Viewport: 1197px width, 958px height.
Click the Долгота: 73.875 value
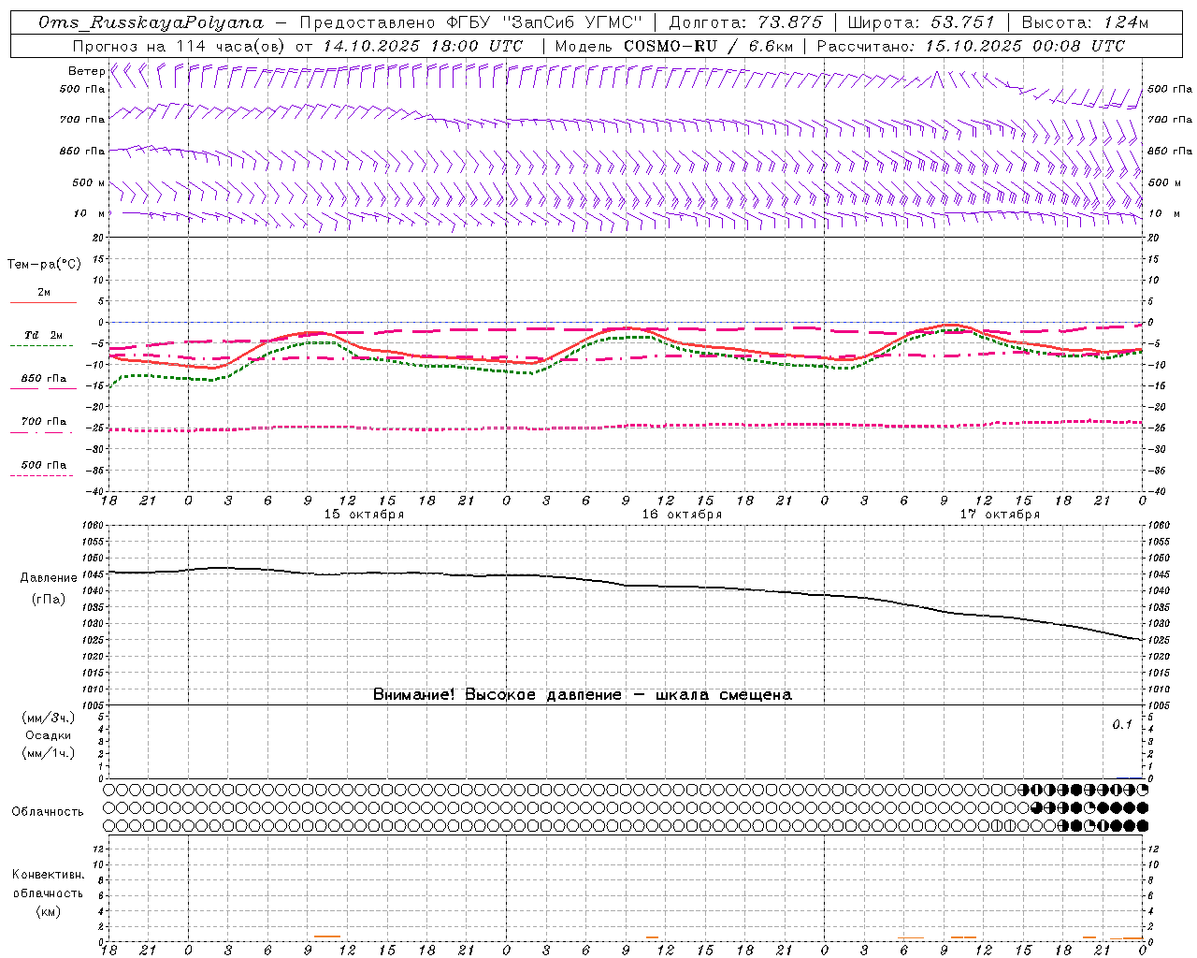(x=746, y=22)
